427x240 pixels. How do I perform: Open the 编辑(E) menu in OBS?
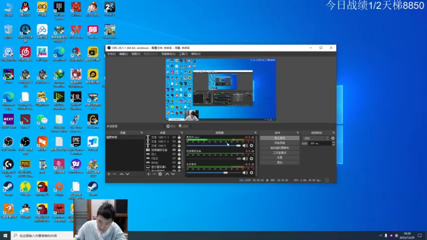click(x=123, y=54)
